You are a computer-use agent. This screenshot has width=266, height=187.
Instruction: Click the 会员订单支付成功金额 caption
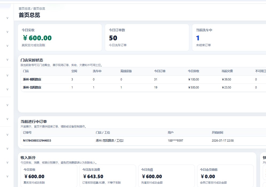coord(213,182)
